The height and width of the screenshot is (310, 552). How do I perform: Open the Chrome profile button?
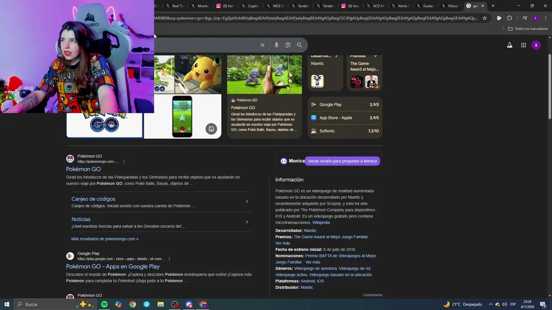pos(535,18)
